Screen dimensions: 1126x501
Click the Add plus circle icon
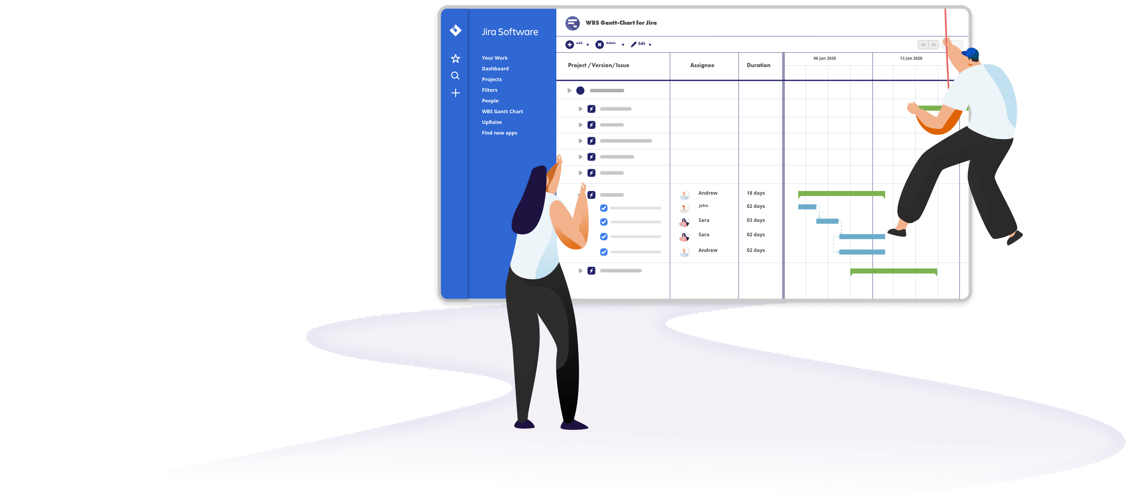click(570, 44)
